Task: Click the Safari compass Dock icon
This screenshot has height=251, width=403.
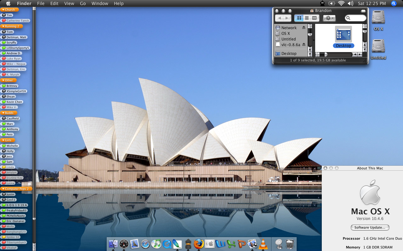Action: [145, 244]
